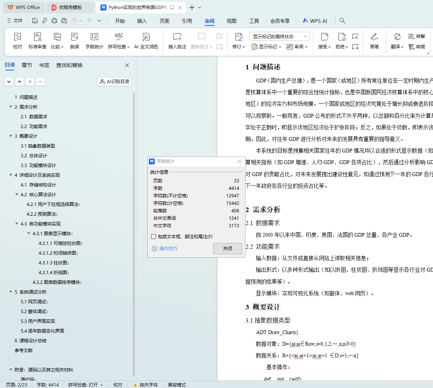Click the save icon in quick access bar

(x=35, y=21)
